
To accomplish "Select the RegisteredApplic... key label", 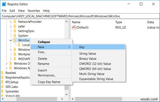I will (x=18, y=77).
